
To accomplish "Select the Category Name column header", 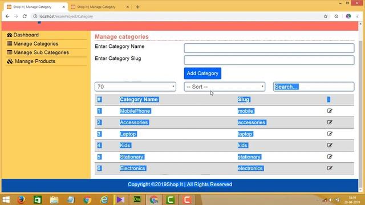I will click(x=139, y=100).
